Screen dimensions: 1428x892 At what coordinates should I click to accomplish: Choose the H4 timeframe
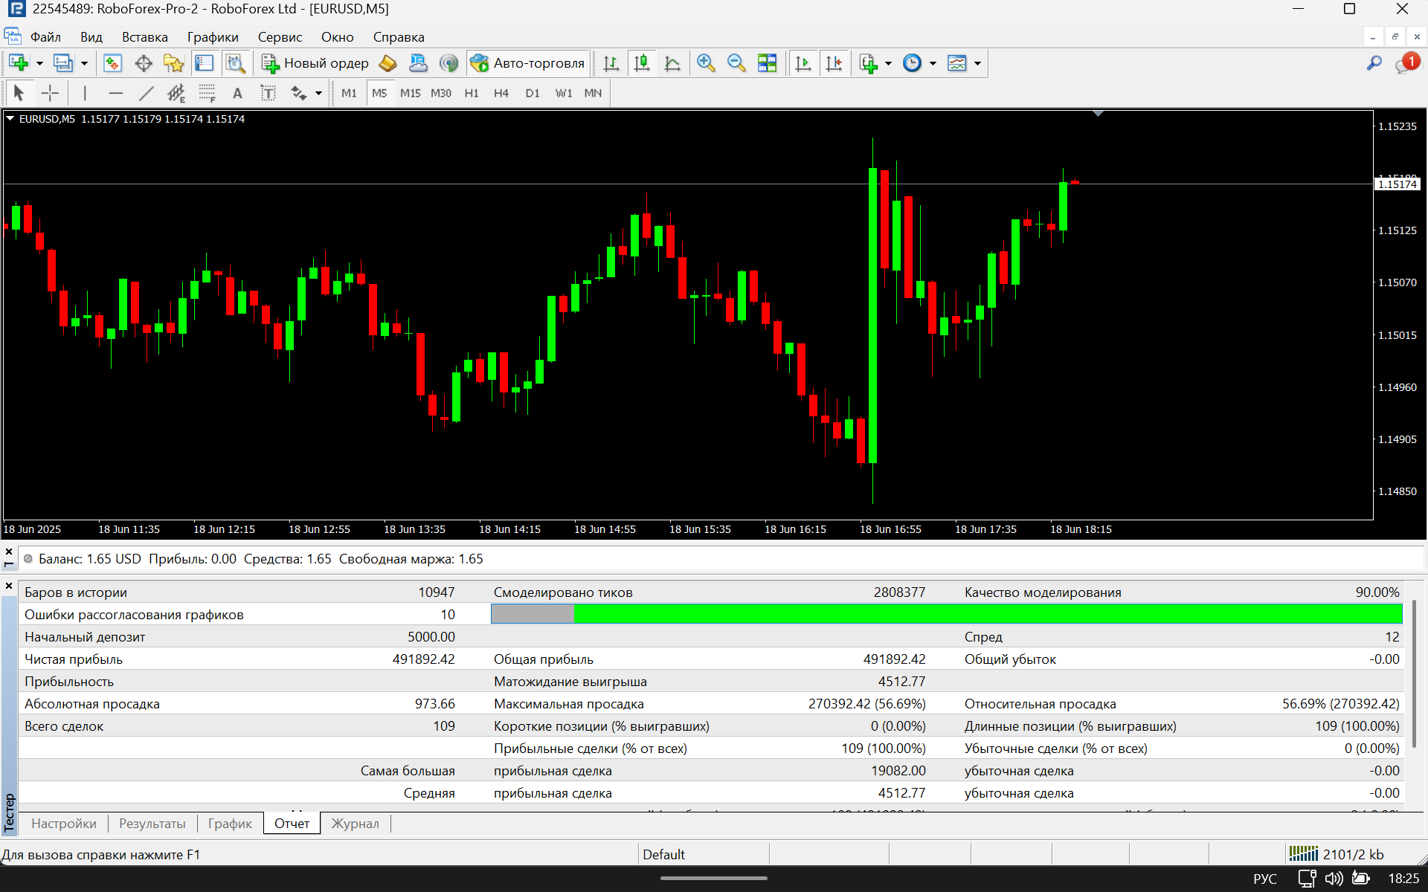point(501,93)
